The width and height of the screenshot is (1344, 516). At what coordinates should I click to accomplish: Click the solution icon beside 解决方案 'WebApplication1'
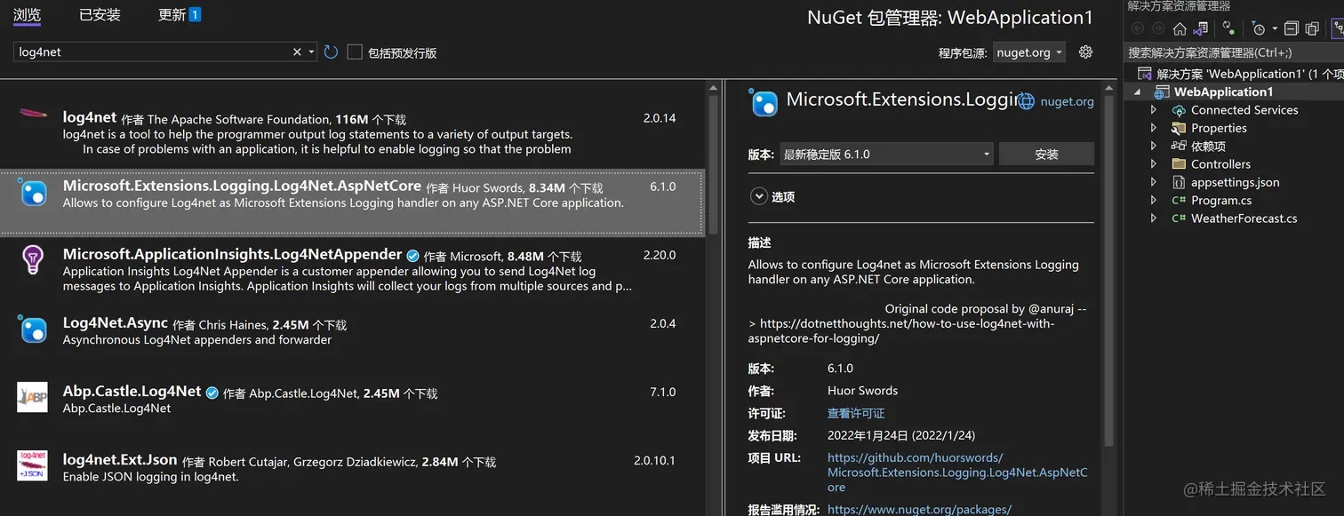pos(1144,74)
